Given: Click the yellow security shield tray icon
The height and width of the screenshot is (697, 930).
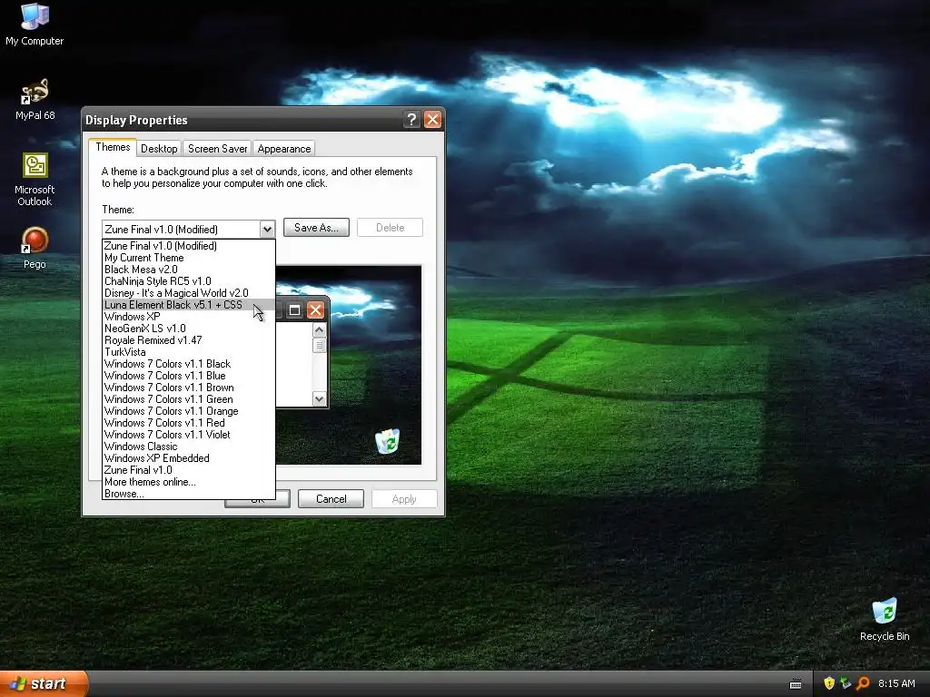Looking at the screenshot, I should coord(829,683).
